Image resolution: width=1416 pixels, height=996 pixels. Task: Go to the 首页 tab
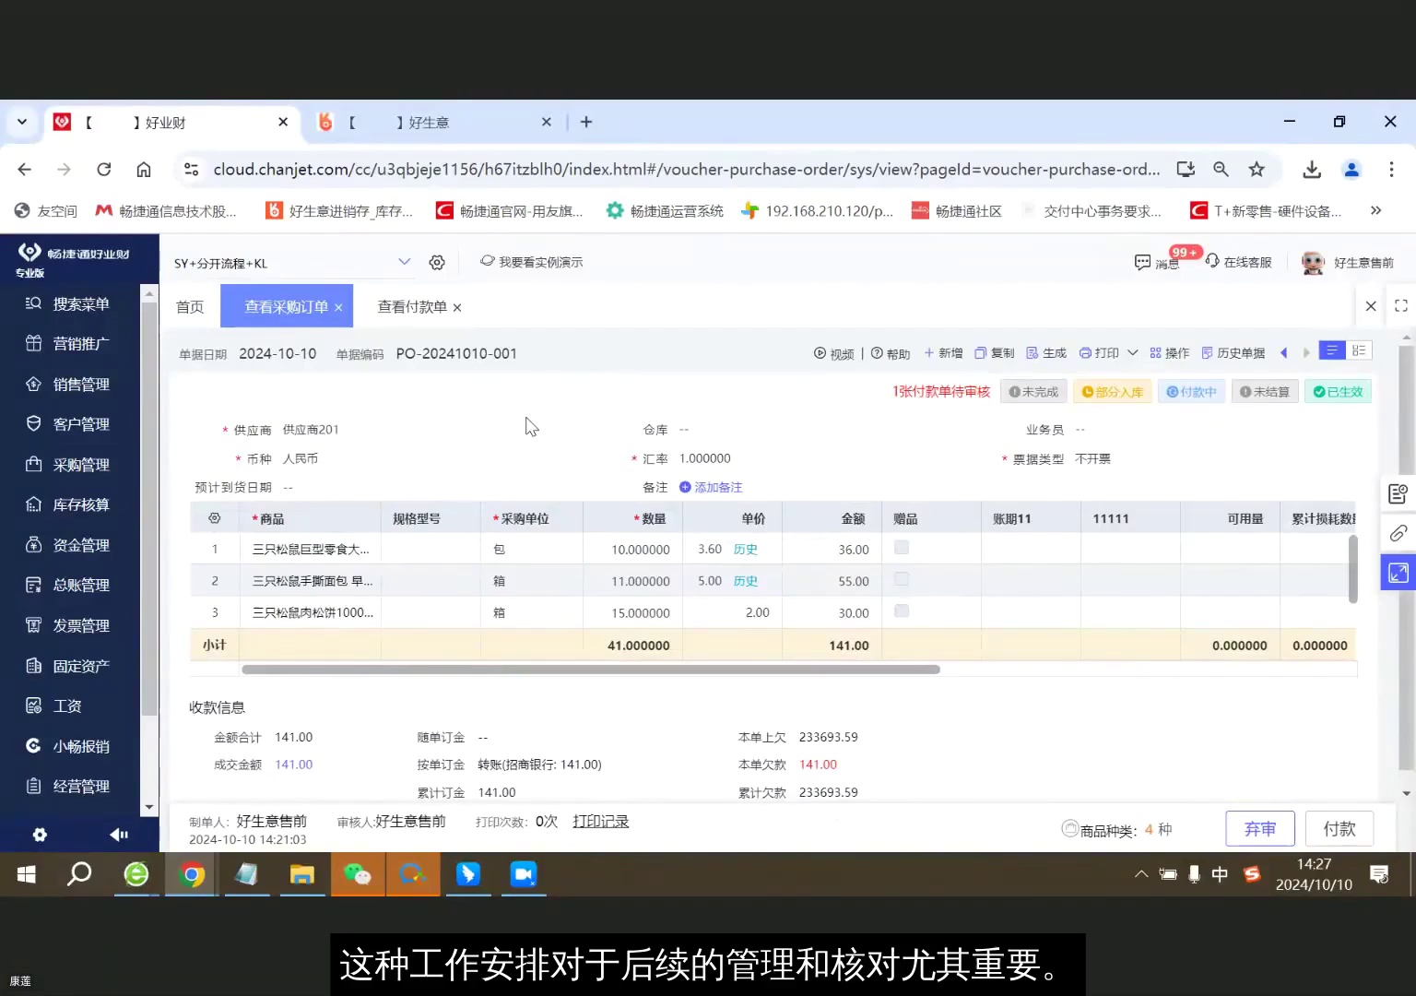(189, 306)
